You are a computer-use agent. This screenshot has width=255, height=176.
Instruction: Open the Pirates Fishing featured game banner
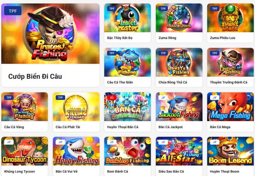(x=51, y=34)
